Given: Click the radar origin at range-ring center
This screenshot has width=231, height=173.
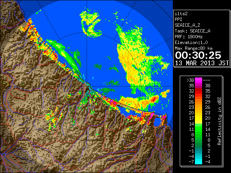Looking at the screenshot, I should click(x=87, y=86).
